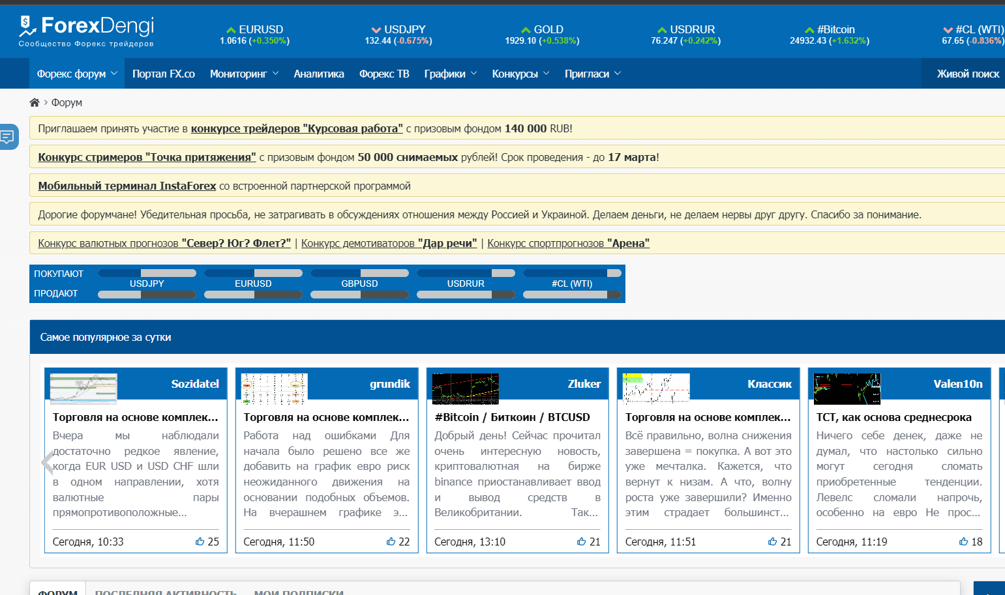Open Портал FX.co menu item
This screenshot has width=1005, height=595.
[x=164, y=74]
